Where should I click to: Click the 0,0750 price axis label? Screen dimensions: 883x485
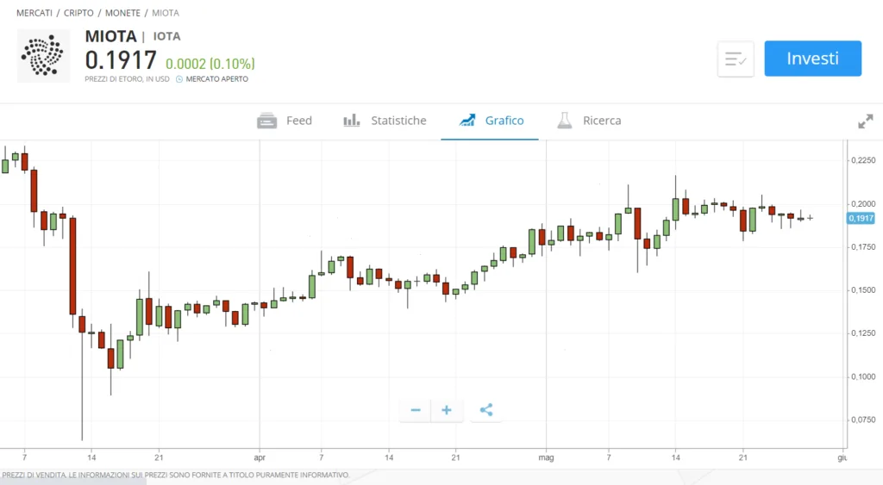click(863, 420)
